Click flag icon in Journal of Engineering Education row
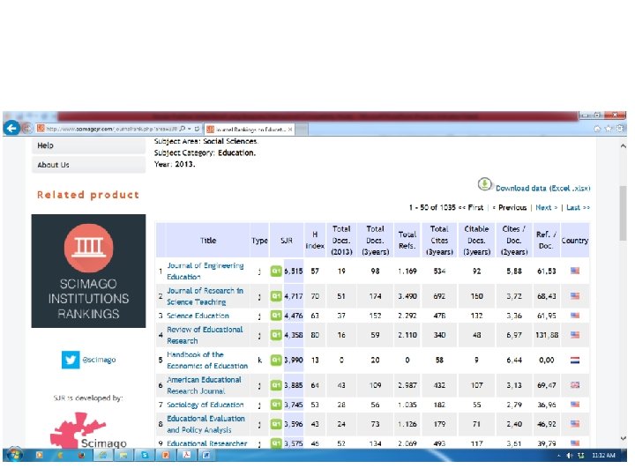The image size is (635, 476). [575, 271]
